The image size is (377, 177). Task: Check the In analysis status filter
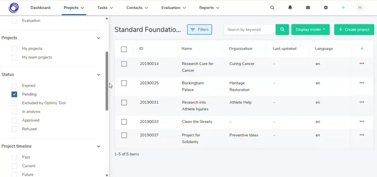coord(15,112)
